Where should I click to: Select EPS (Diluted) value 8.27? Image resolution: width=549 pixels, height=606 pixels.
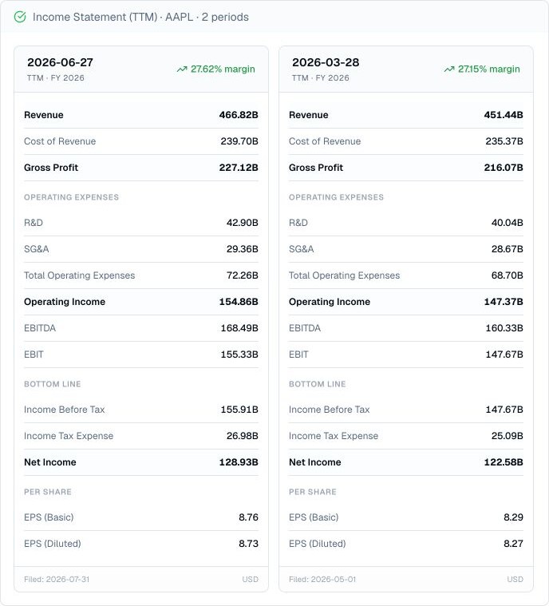tap(513, 544)
